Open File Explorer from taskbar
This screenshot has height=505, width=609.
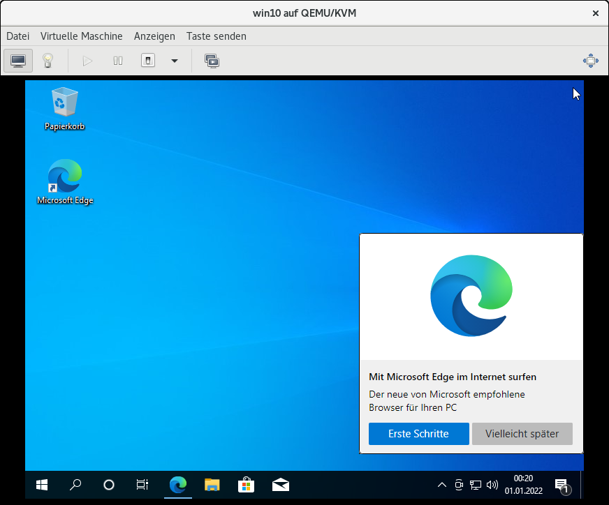pyautogui.click(x=212, y=485)
